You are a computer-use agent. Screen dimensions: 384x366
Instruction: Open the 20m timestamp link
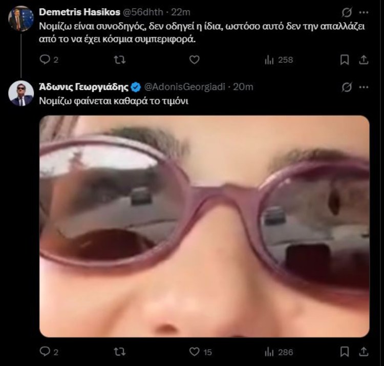(243, 87)
